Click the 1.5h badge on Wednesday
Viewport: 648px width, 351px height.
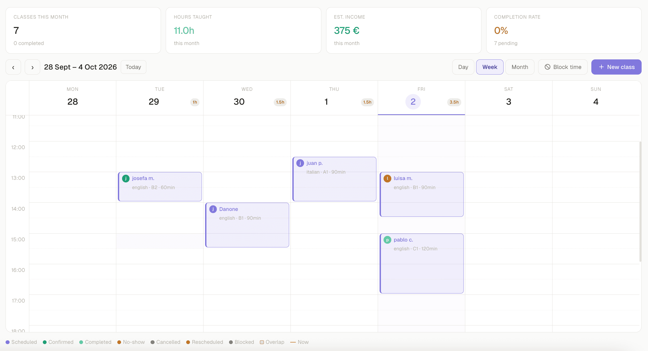point(280,102)
